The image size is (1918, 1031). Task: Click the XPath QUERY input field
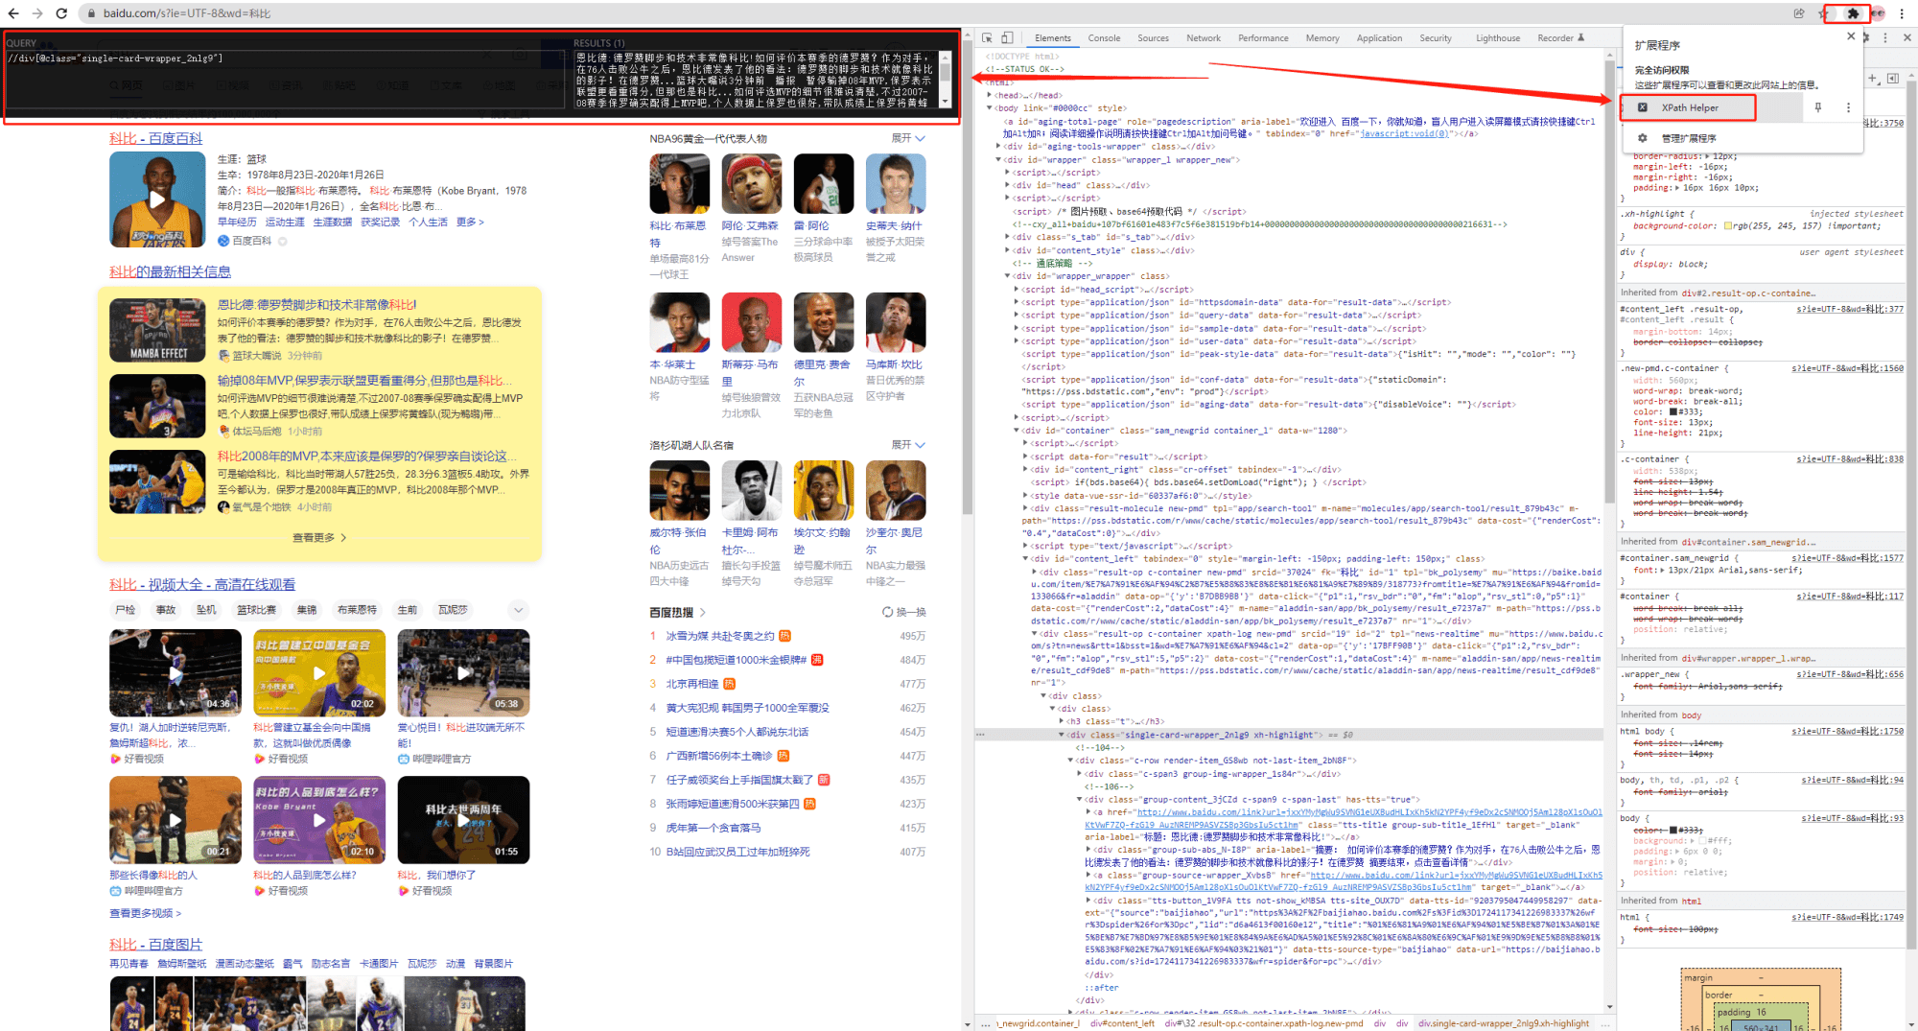pyautogui.click(x=286, y=81)
